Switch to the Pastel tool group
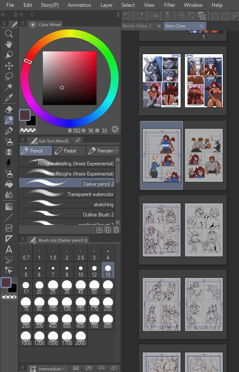This screenshot has width=239, height=372. (69, 151)
